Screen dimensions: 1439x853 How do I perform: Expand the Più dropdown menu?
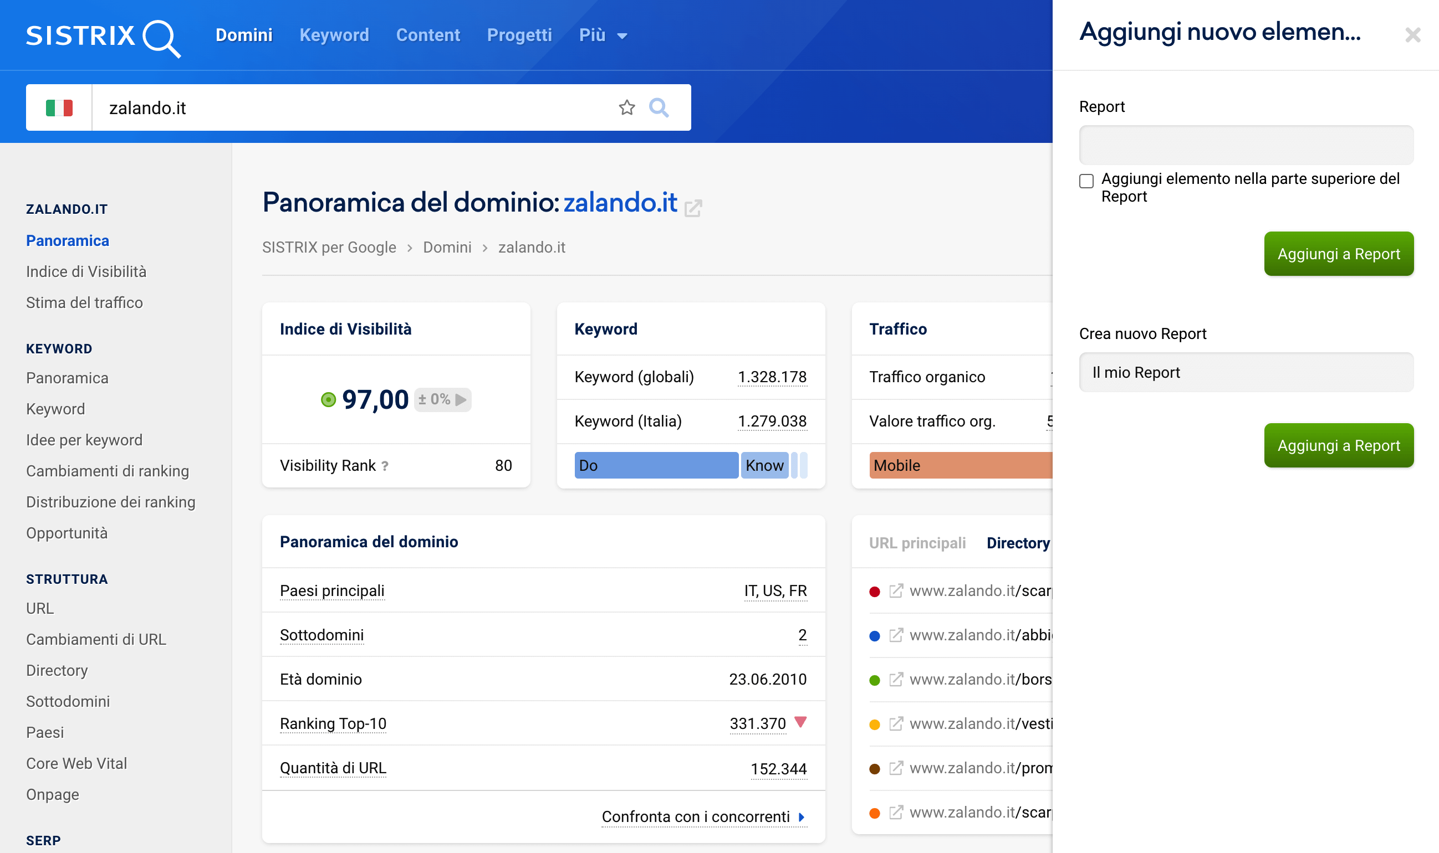click(603, 35)
